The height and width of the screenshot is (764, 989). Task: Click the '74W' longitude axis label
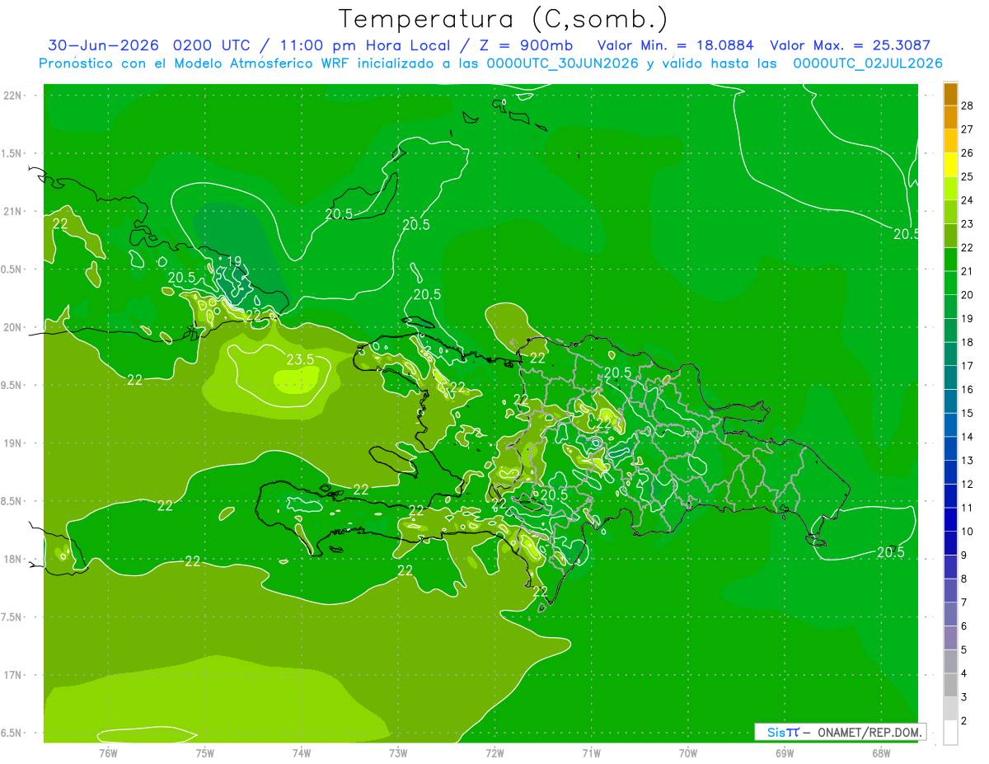(302, 752)
